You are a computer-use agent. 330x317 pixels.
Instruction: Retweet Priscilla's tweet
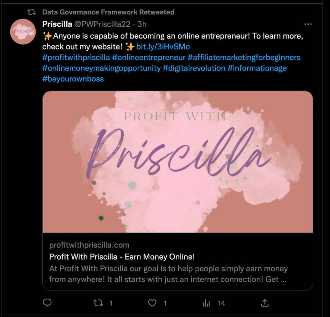pyautogui.click(x=98, y=303)
